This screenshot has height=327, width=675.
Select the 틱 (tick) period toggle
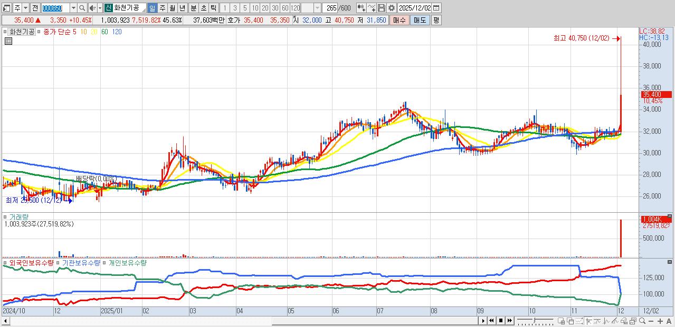[213, 8]
